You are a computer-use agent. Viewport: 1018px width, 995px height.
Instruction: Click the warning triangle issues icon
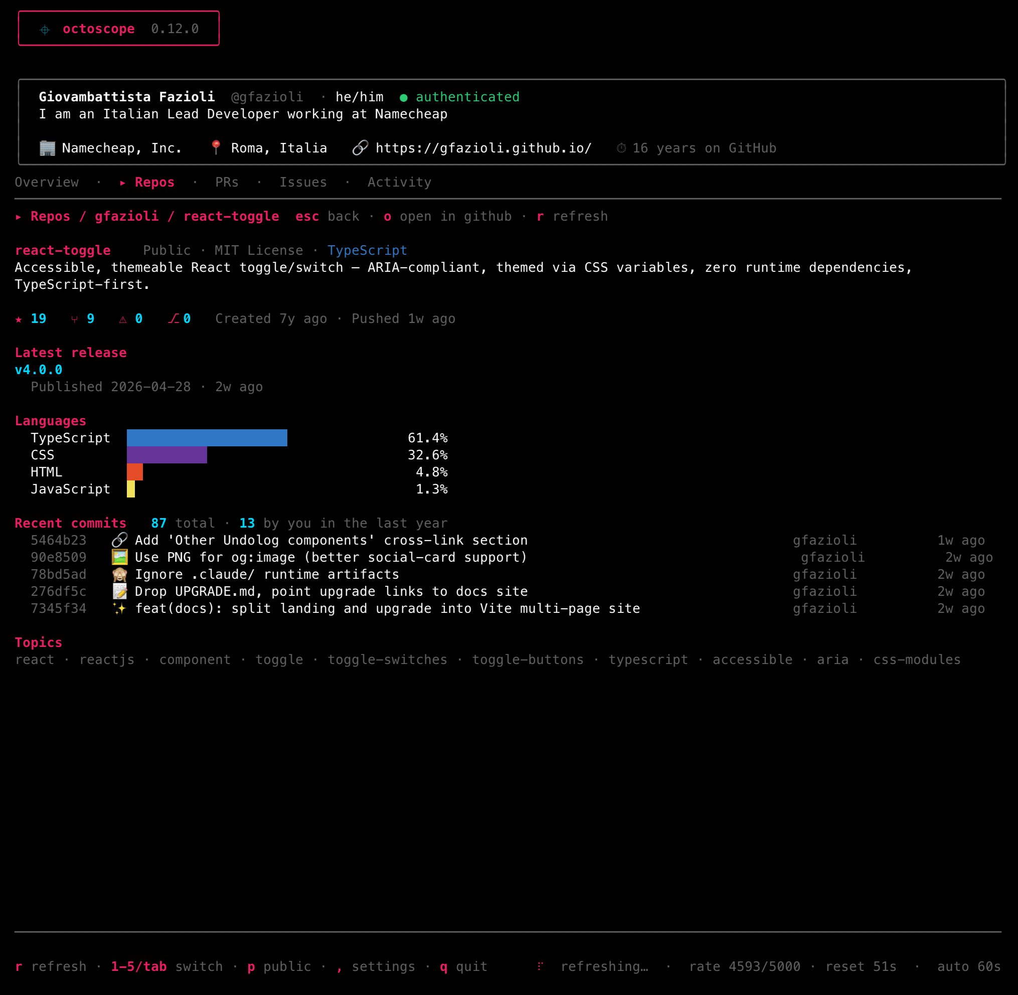pyautogui.click(x=123, y=319)
